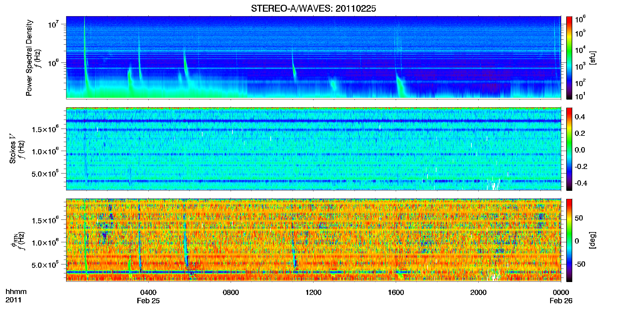Click the -0.4 value on Stokes color bar

pyautogui.click(x=581, y=183)
